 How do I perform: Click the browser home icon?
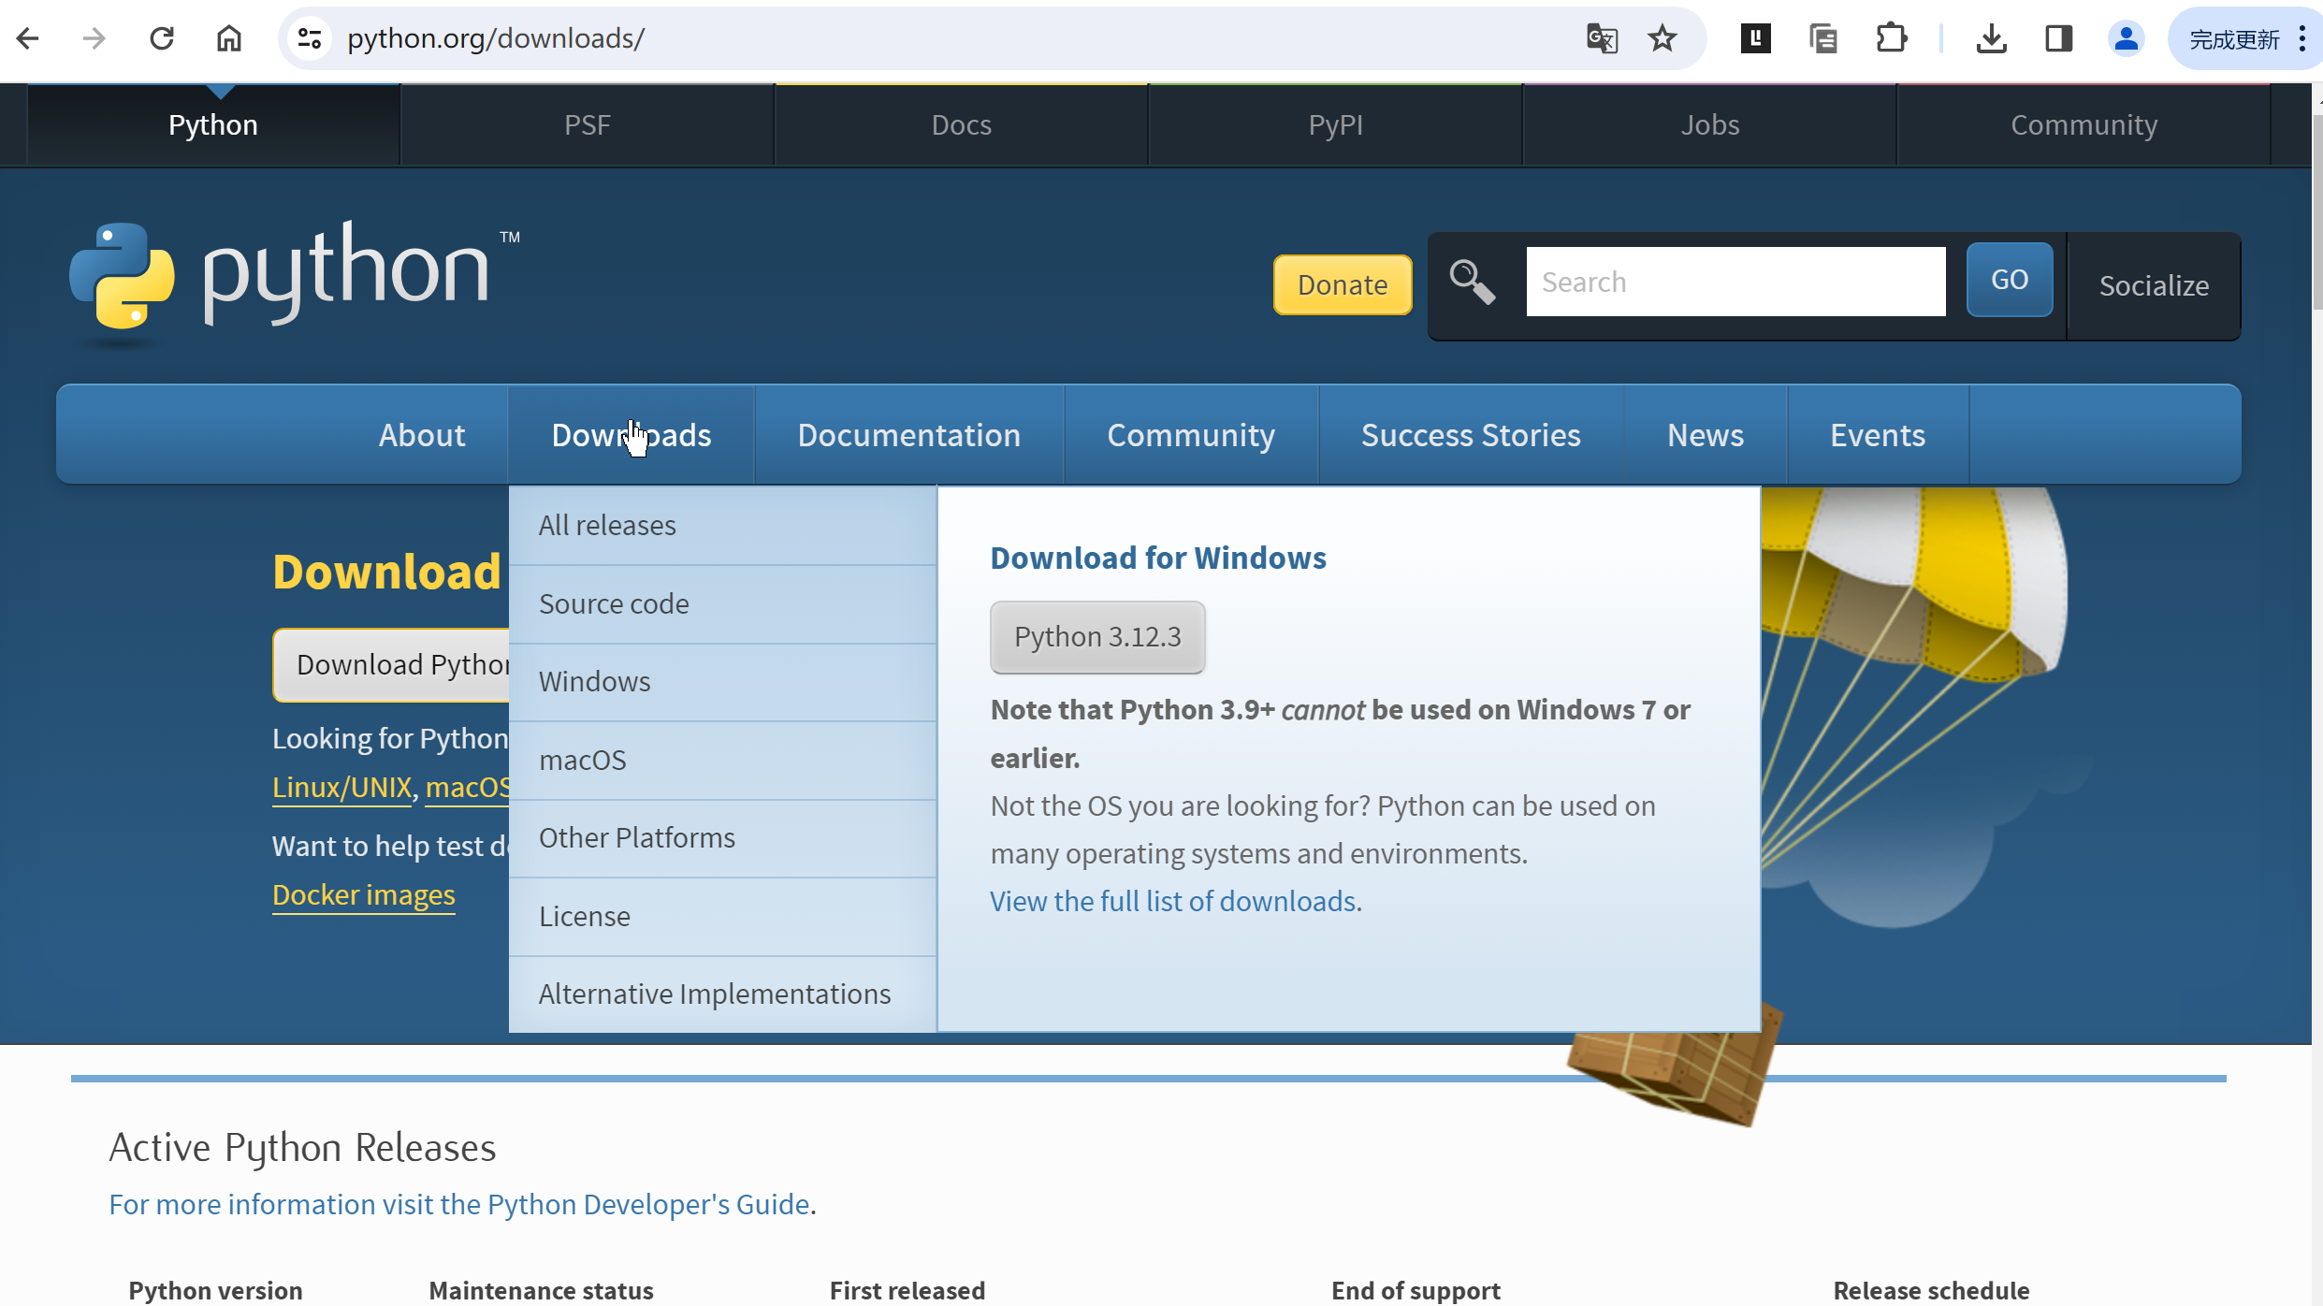point(229,38)
